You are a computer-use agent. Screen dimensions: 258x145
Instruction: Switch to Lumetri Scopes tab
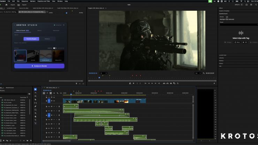pyautogui.click(x=11, y=8)
